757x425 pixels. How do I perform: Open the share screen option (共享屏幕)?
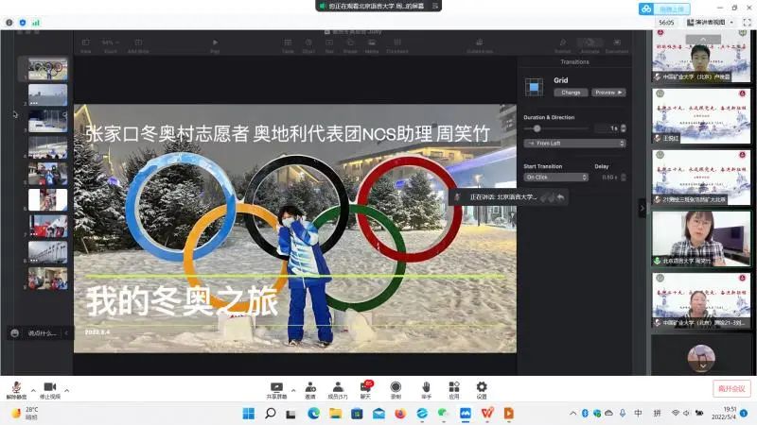[277, 388]
